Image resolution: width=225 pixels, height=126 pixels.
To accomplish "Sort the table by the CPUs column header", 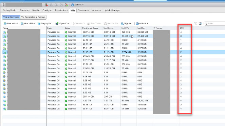I will (182, 28).
